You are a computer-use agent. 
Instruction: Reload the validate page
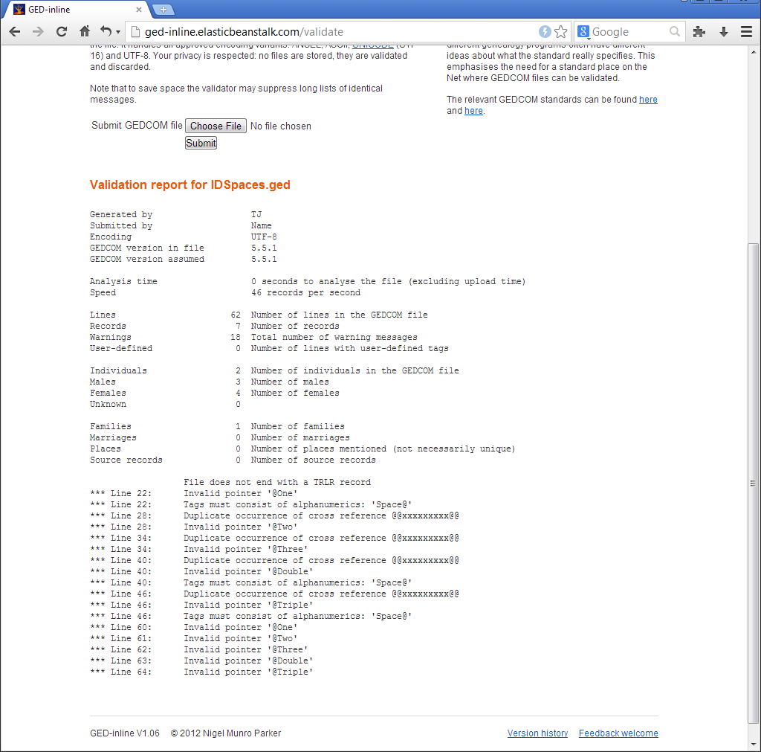tap(62, 32)
